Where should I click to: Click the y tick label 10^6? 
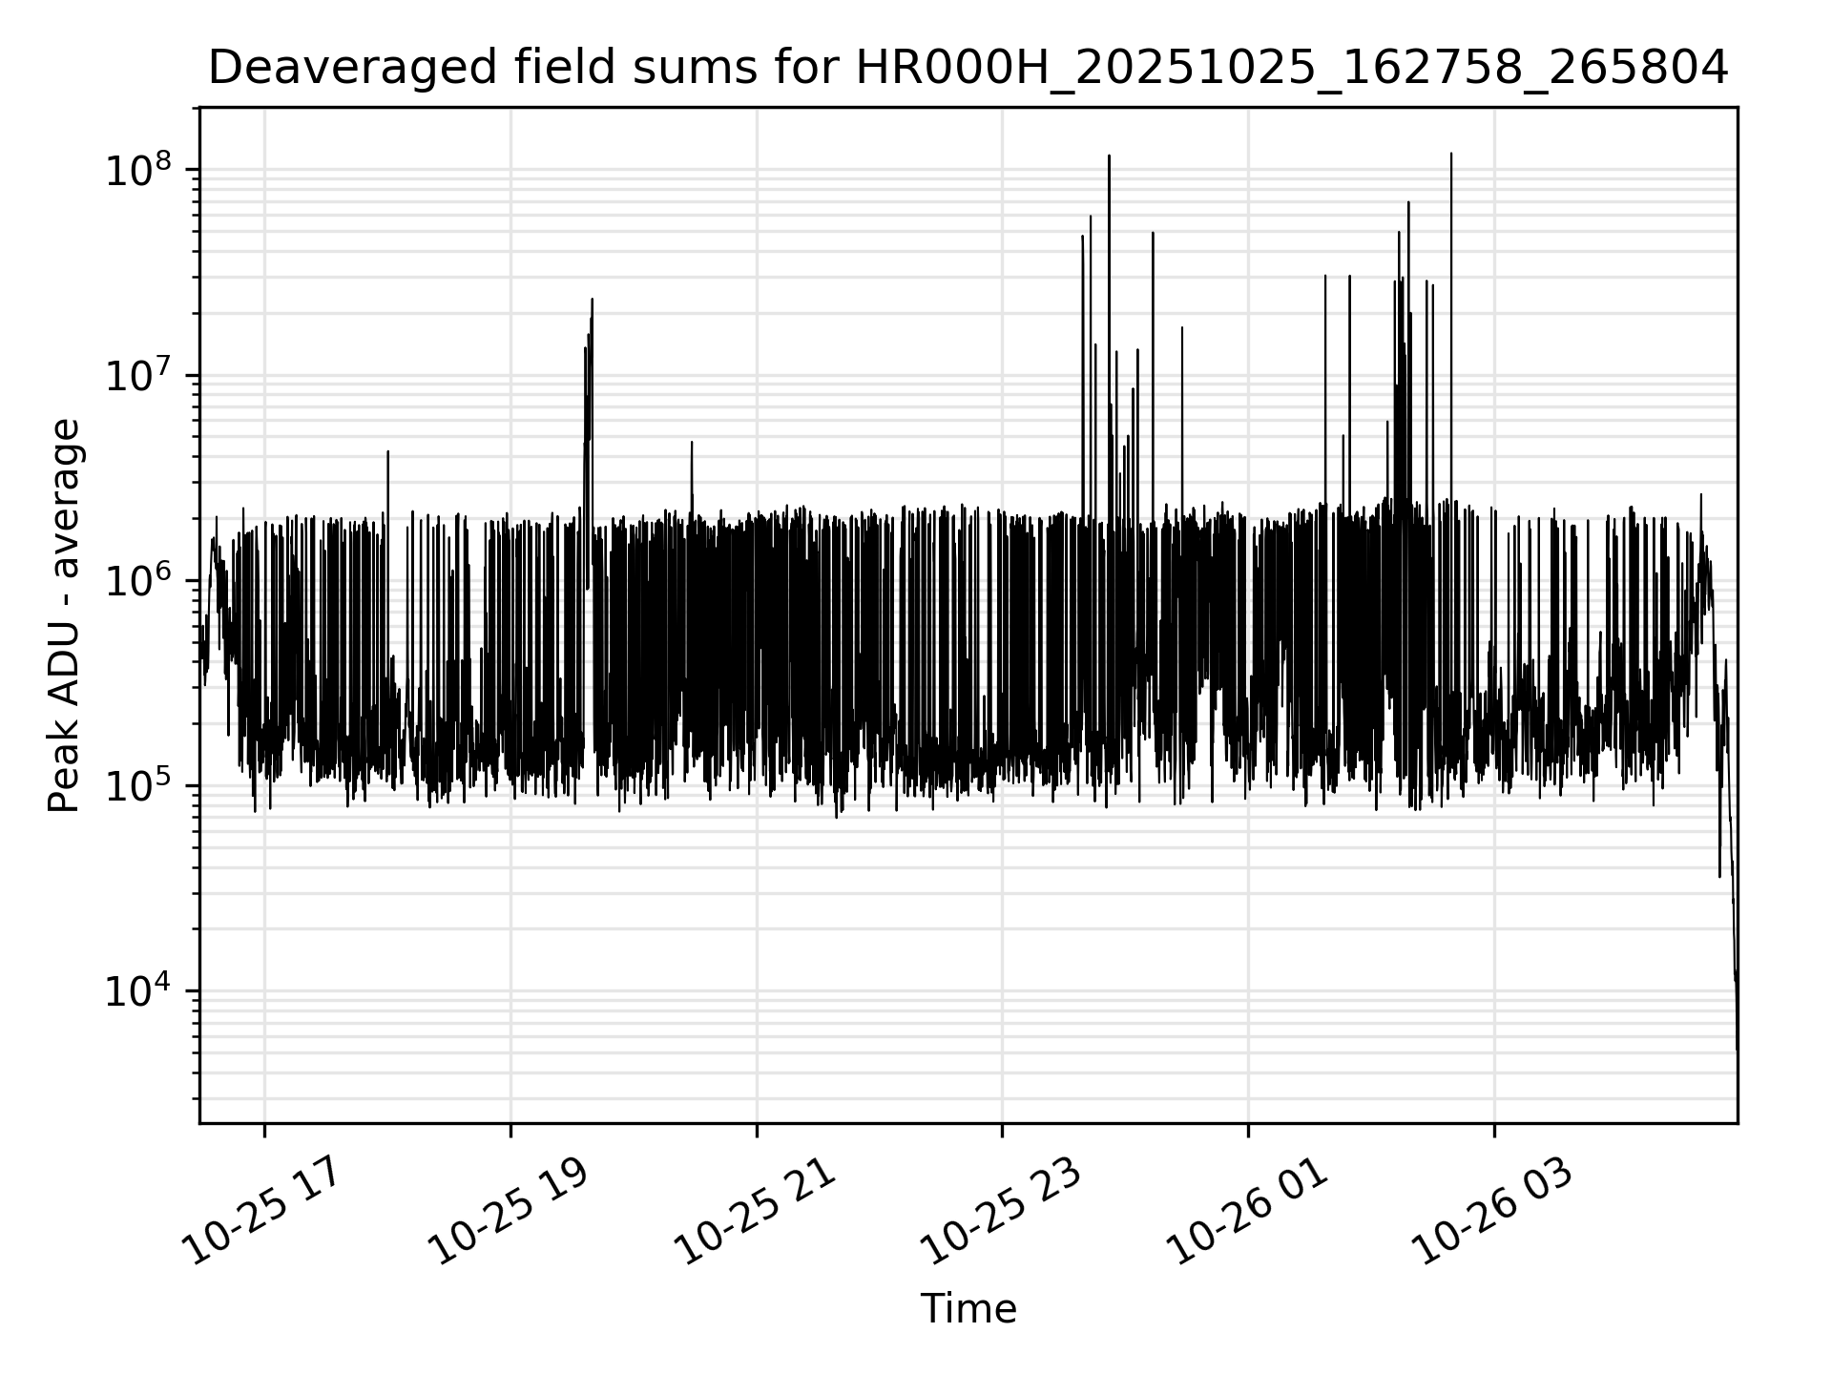pyautogui.click(x=137, y=582)
